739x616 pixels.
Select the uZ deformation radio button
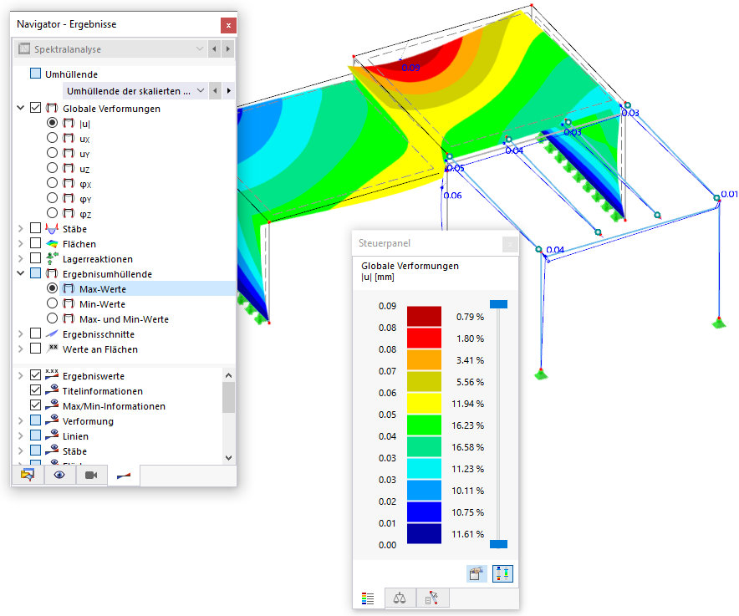point(53,168)
